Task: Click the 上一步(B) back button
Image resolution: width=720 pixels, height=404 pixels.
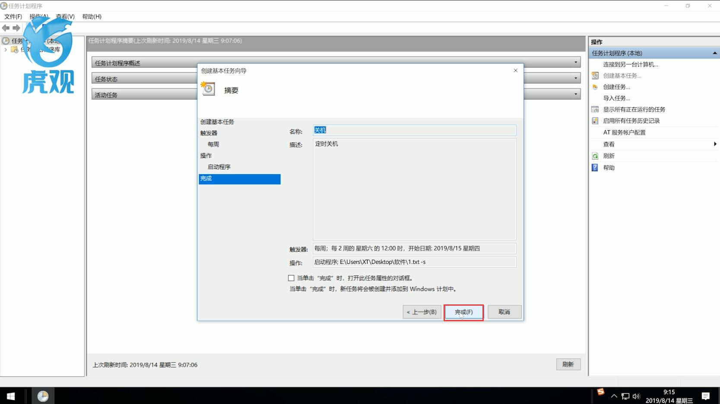Action: click(x=422, y=312)
